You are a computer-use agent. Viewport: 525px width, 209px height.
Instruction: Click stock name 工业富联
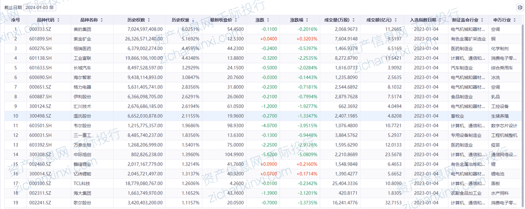coord(83,58)
